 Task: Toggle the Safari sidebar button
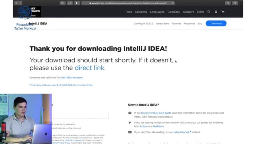pyautogui.click(x=62, y=3)
